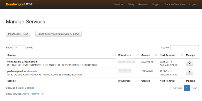Click blurred IP address of calm-beams-2
Screen dimensions: 202x101
(x=125, y=62)
